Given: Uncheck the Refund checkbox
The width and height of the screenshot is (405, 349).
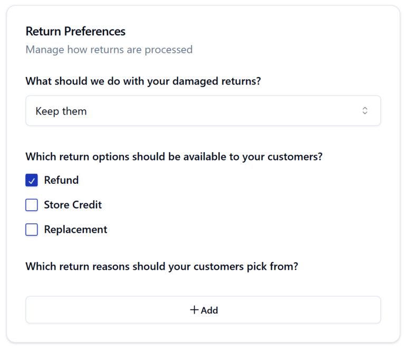Looking at the screenshot, I should tap(32, 181).
